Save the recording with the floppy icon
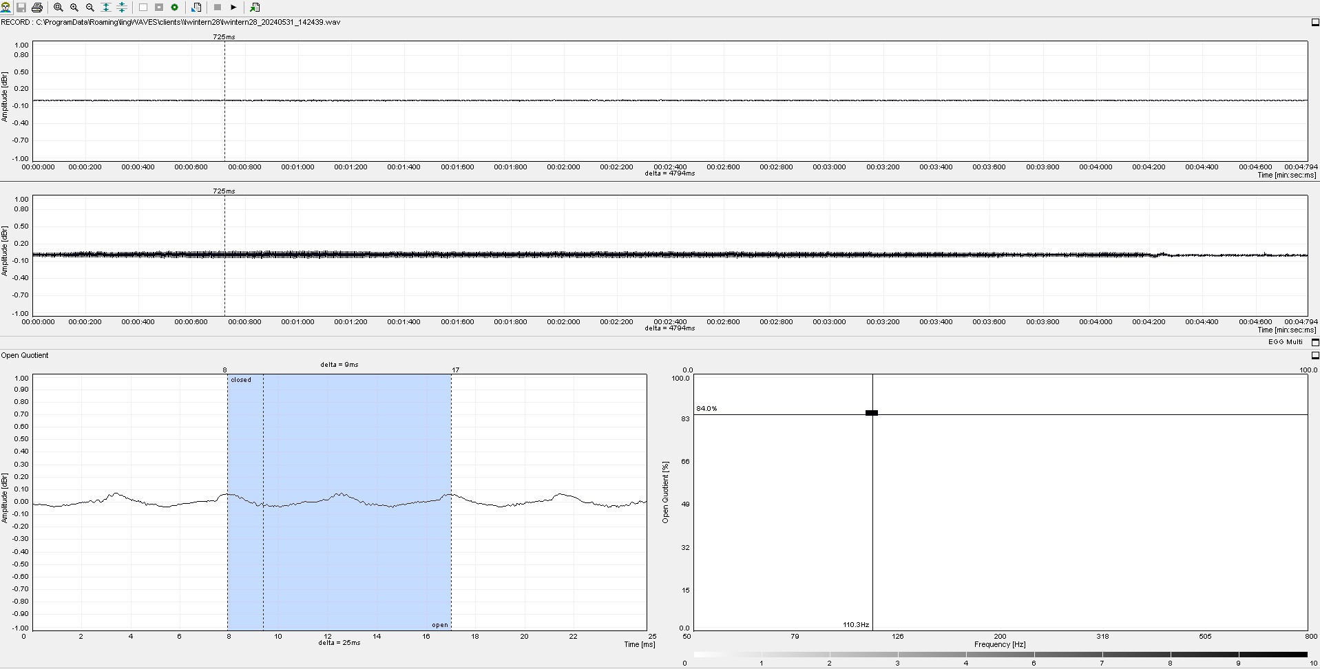This screenshot has width=1320, height=669. 21,8
